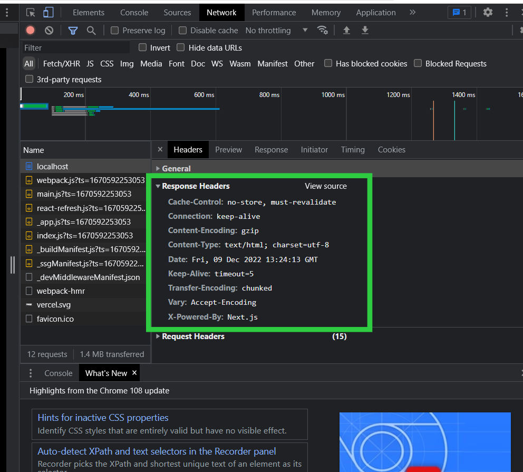Click the import HAR upload icon

click(x=346, y=31)
